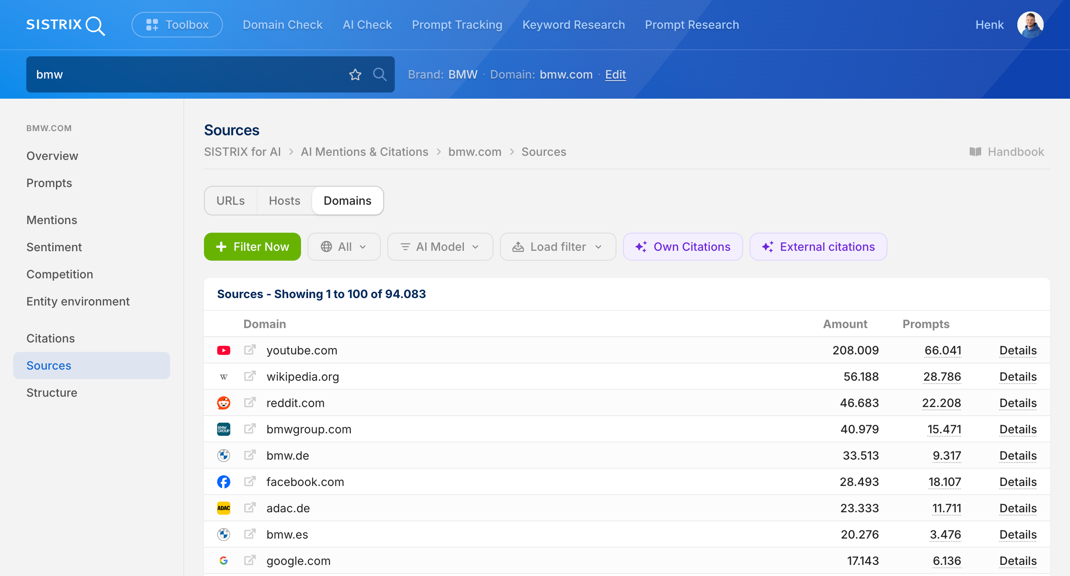The height and width of the screenshot is (576, 1070).
Task: Open wikipedia.org external link icon
Action: pyautogui.click(x=250, y=376)
